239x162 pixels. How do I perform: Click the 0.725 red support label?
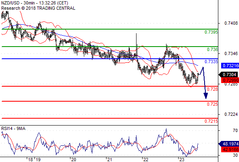(212, 104)
